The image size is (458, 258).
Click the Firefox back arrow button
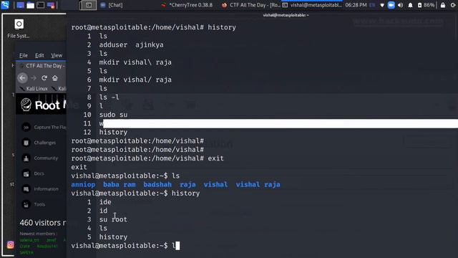tap(22, 78)
